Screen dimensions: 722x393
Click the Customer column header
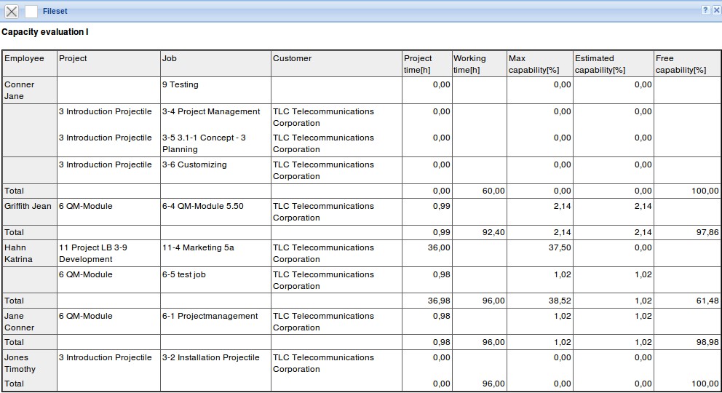[x=292, y=58]
